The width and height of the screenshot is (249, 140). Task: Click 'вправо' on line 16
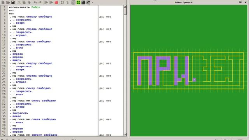(18, 54)
